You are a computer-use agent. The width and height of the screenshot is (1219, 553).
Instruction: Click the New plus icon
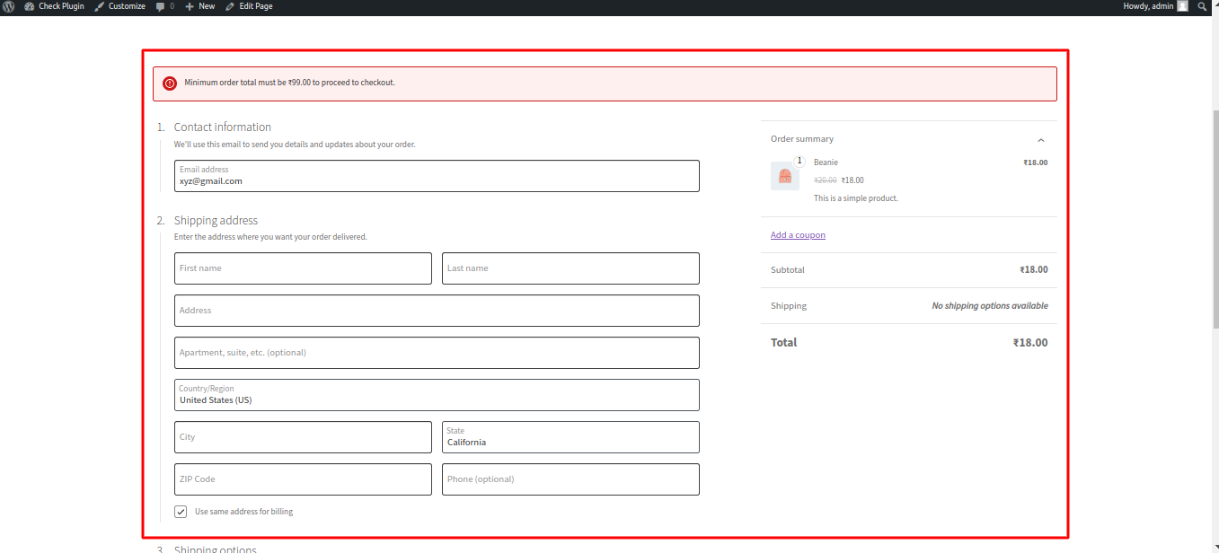190,6
